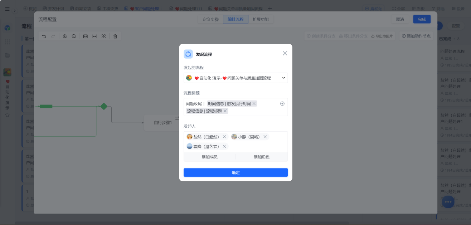This screenshot has width=471, height=225.
Task: Click 完成 in 流程配置 window
Action: point(422,19)
